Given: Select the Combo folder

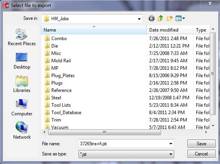Looking at the screenshot, I should click(x=56, y=39).
